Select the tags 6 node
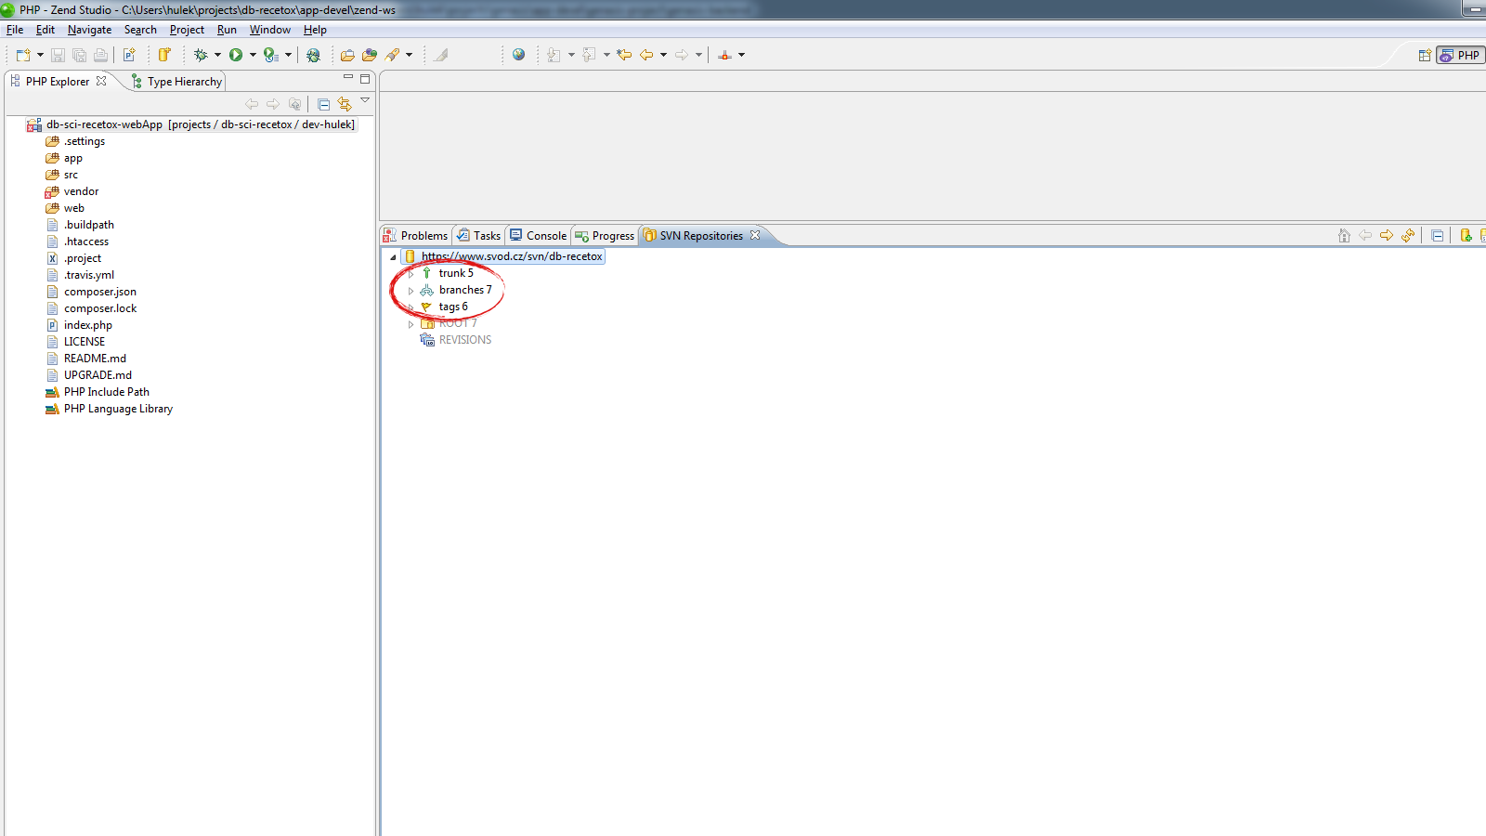1486x836 pixels. coord(444,307)
